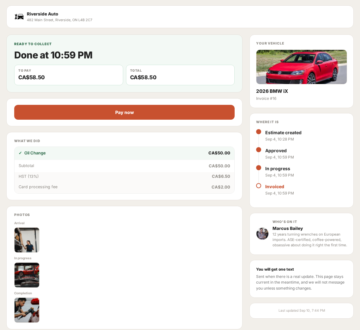Click the In progress timeline dot
Screen dimensions: 360x330
tap(259, 168)
